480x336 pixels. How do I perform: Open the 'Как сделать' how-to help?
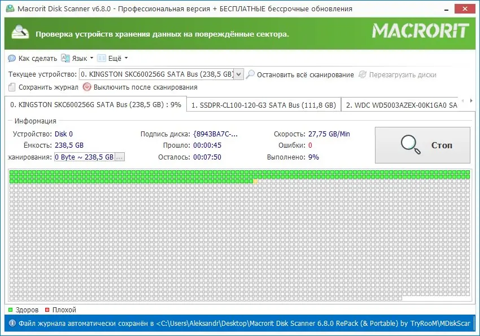tap(38, 59)
